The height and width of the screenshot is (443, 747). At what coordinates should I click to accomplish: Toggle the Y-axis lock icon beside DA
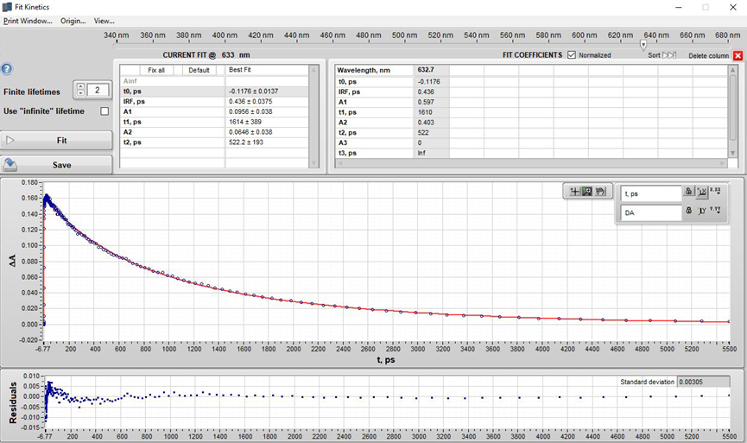click(x=688, y=210)
